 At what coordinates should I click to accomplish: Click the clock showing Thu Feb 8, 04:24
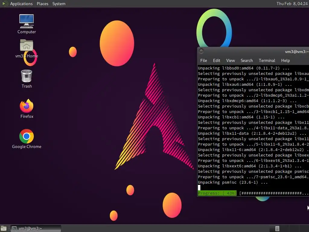click(x=292, y=4)
